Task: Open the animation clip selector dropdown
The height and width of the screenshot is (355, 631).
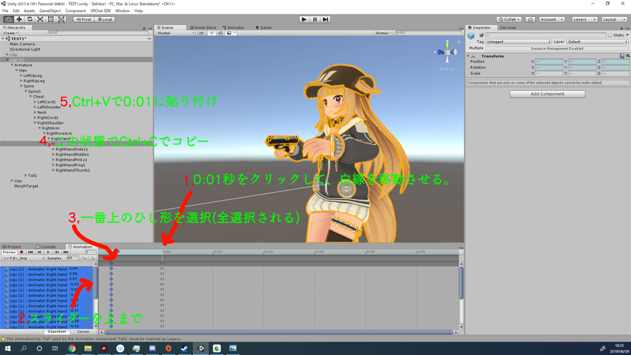Action: (24, 258)
